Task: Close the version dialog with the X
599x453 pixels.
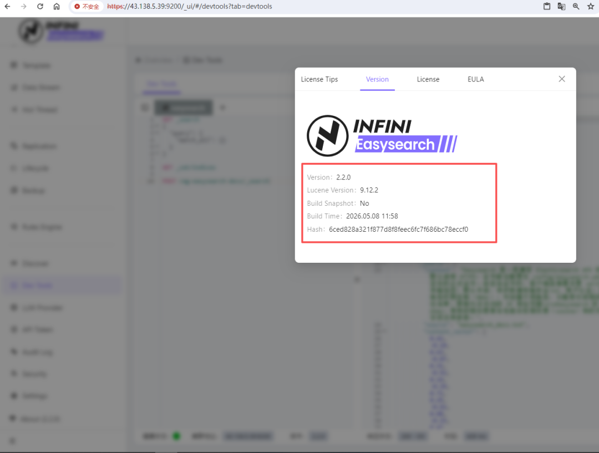Action: coord(561,79)
